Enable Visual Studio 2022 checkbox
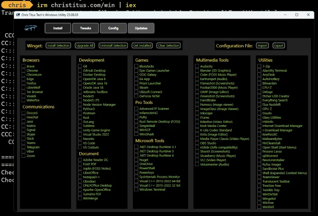 pos(80,135)
